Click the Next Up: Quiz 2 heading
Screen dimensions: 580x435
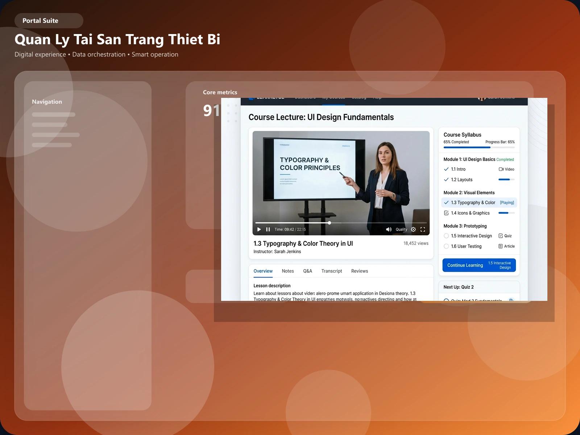pyautogui.click(x=459, y=287)
